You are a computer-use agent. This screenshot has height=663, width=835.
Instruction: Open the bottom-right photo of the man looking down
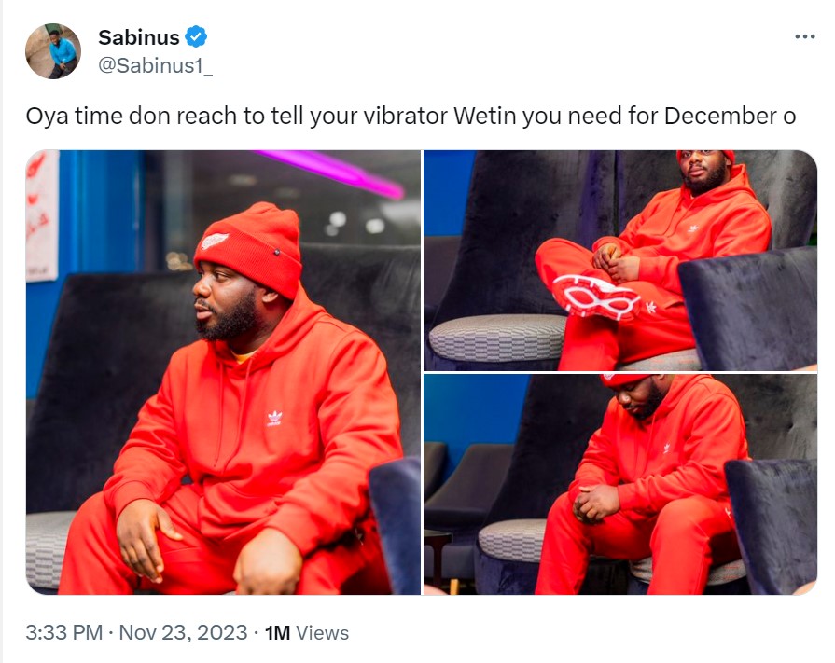(x=620, y=484)
